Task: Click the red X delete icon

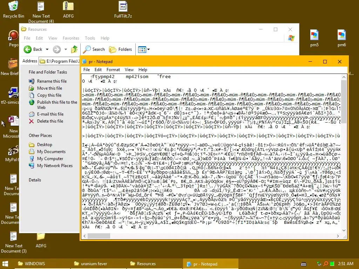Action: point(32,121)
